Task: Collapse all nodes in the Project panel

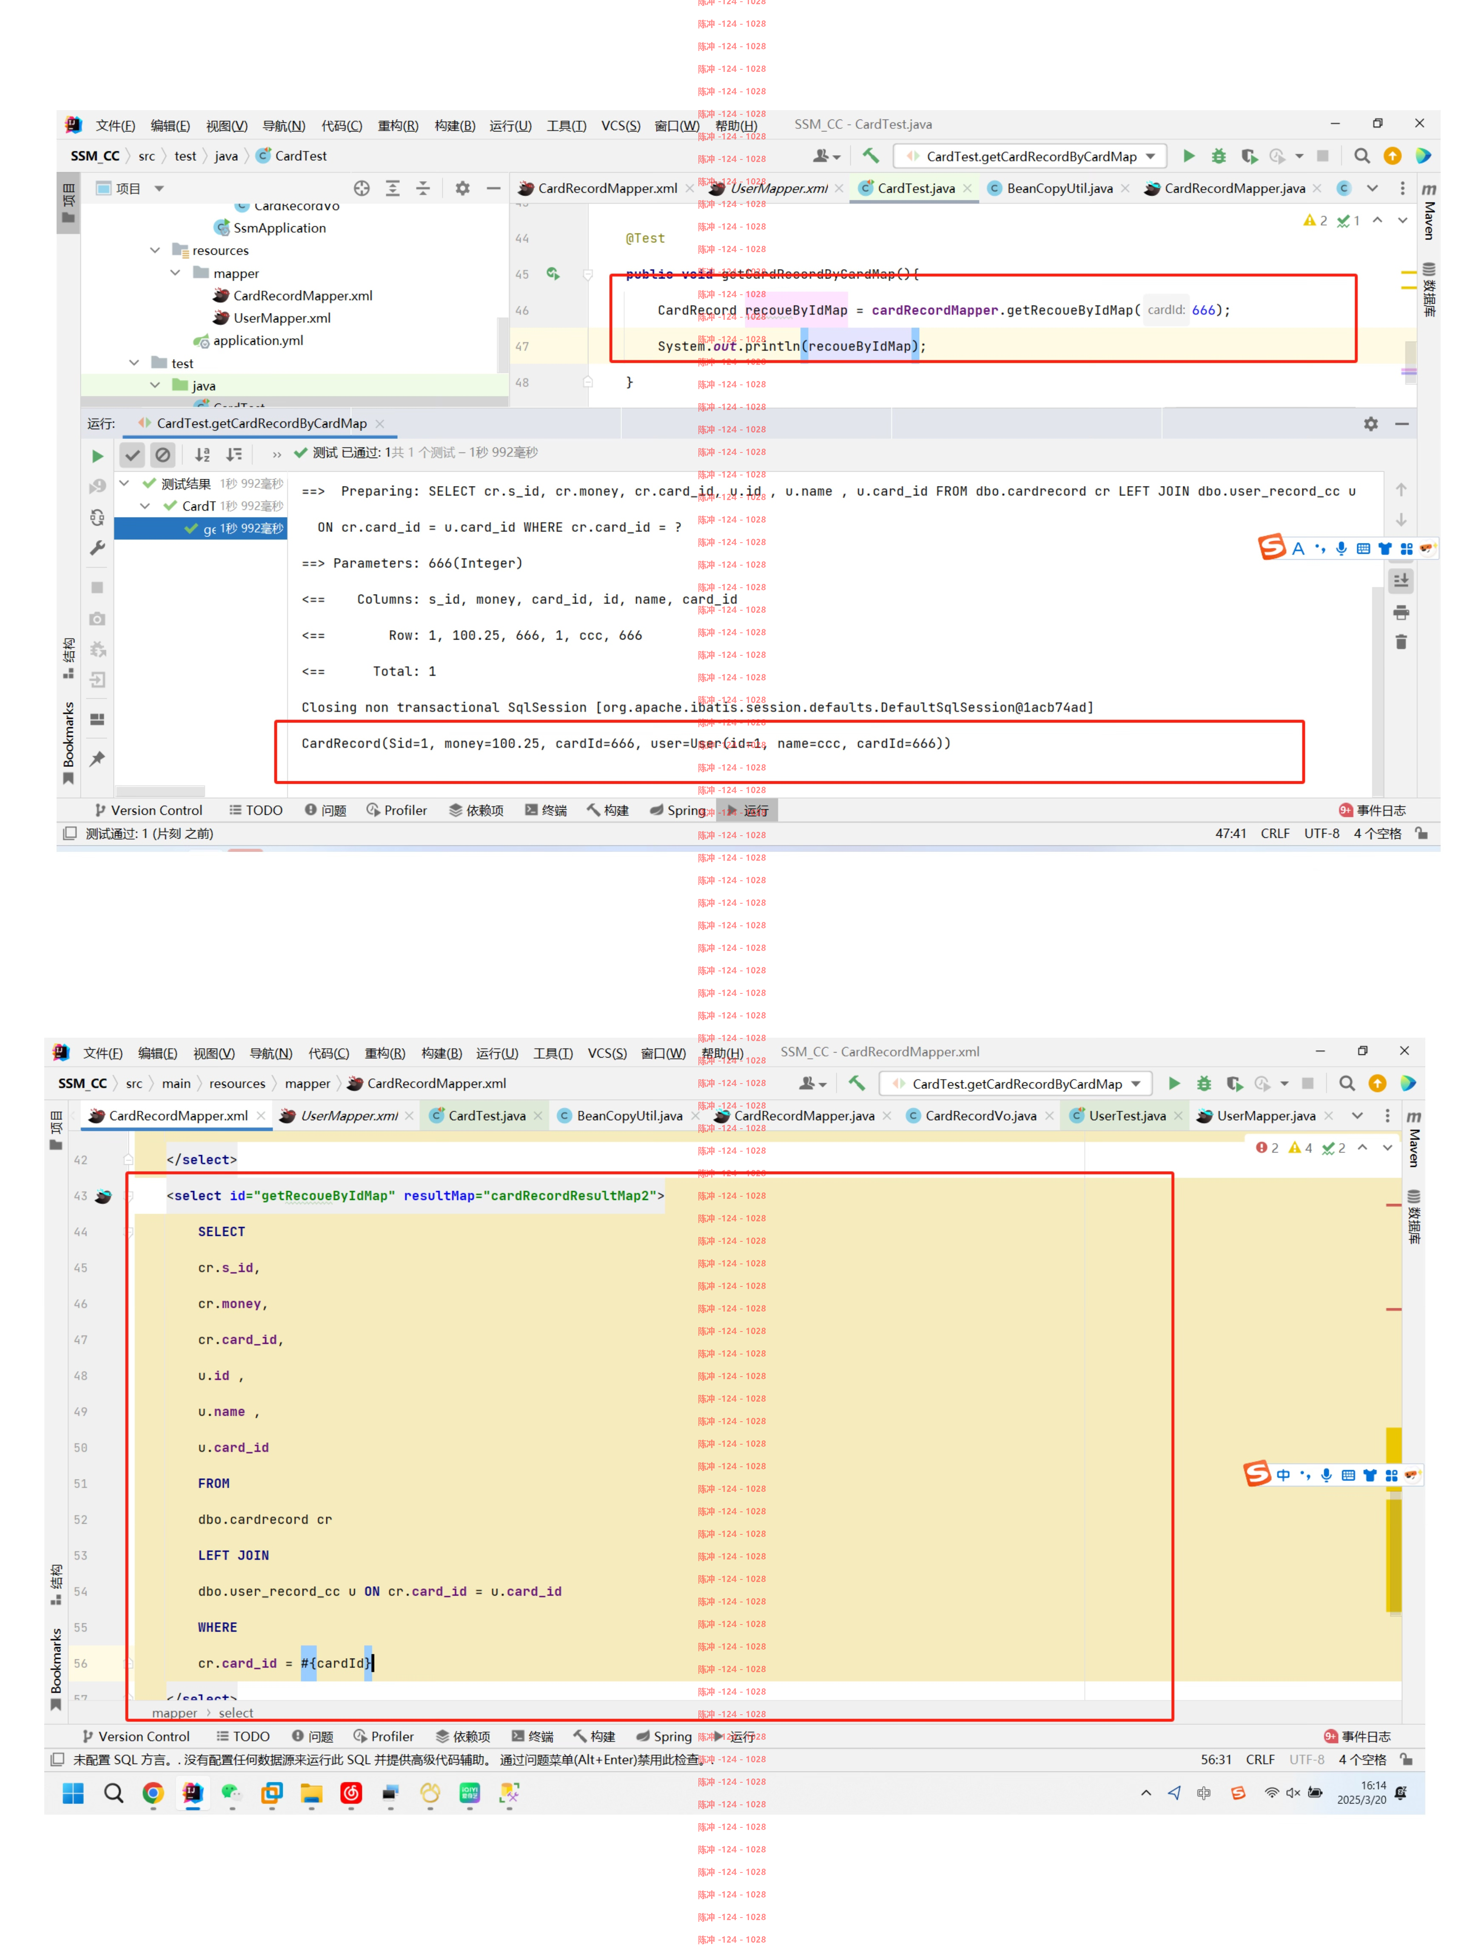Action: pyautogui.click(x=423, y=188)
